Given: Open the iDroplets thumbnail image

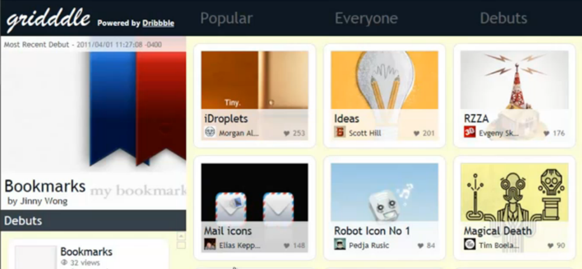Looking at the screenshot, I should click(255, 80).
